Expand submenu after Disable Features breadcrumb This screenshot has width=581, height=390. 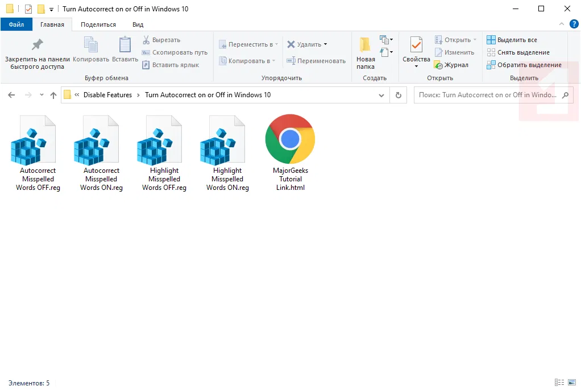tap(138, 95)
